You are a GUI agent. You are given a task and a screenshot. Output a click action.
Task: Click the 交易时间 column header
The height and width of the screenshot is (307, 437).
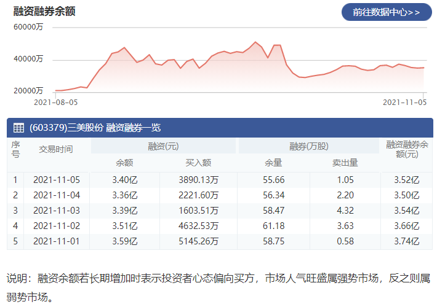(56, 149)
